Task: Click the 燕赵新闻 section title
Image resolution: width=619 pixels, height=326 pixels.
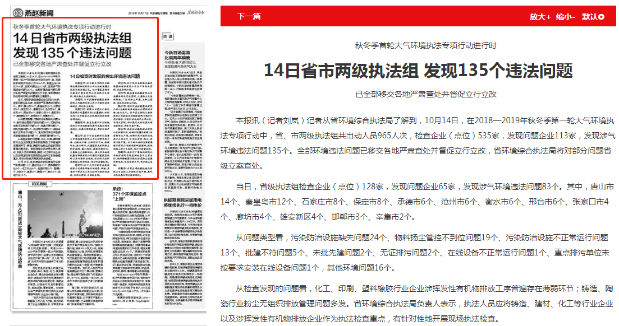Action: (x=38, y=12)
